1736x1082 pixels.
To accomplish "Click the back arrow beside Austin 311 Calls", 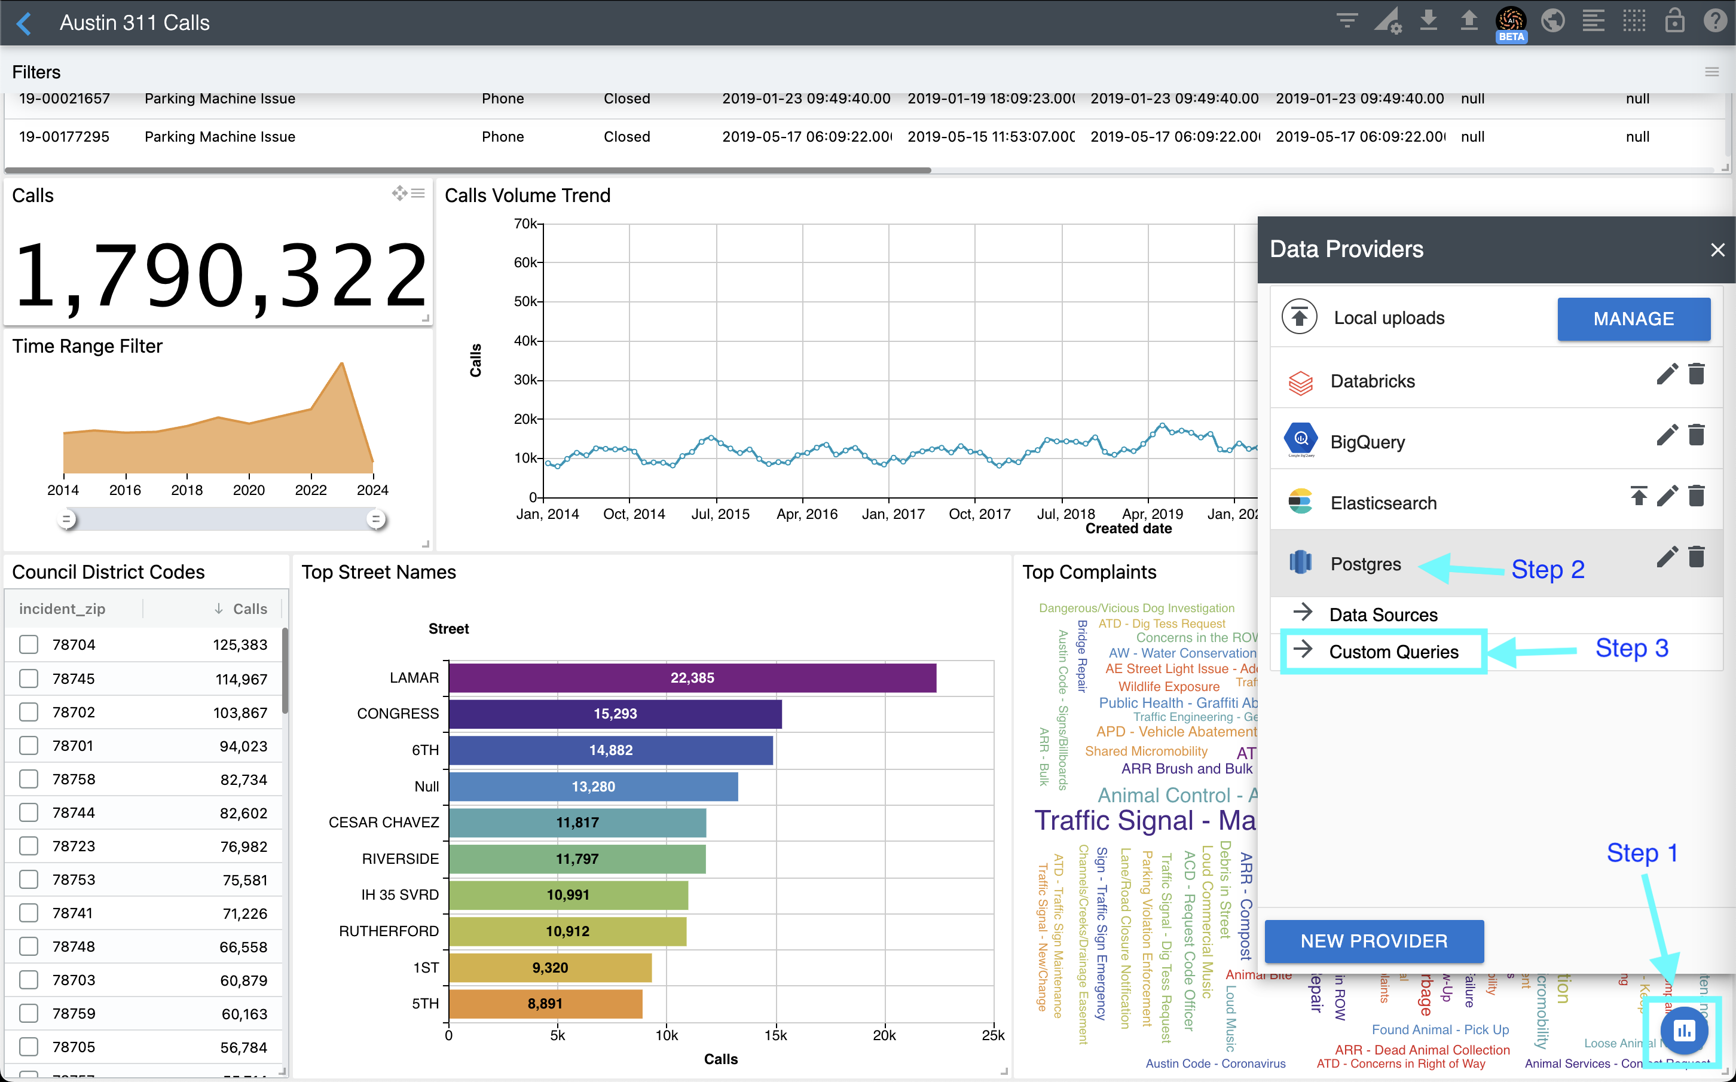I will pos(25,23).
